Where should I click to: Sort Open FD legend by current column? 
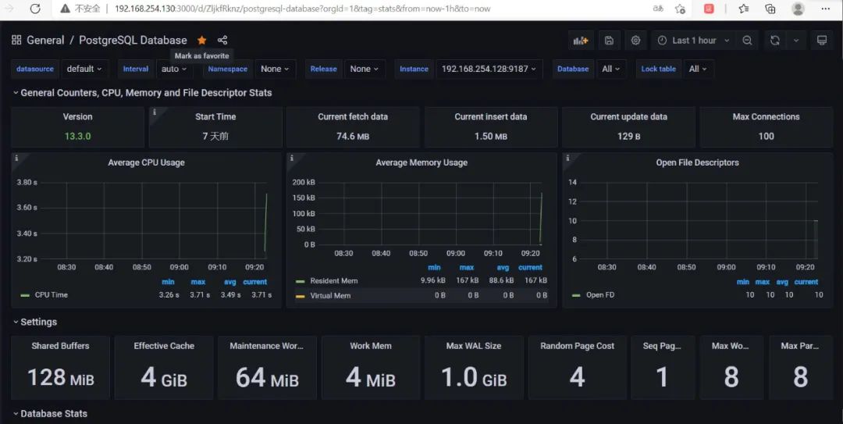pyautogui.click(x=806, y=282)
